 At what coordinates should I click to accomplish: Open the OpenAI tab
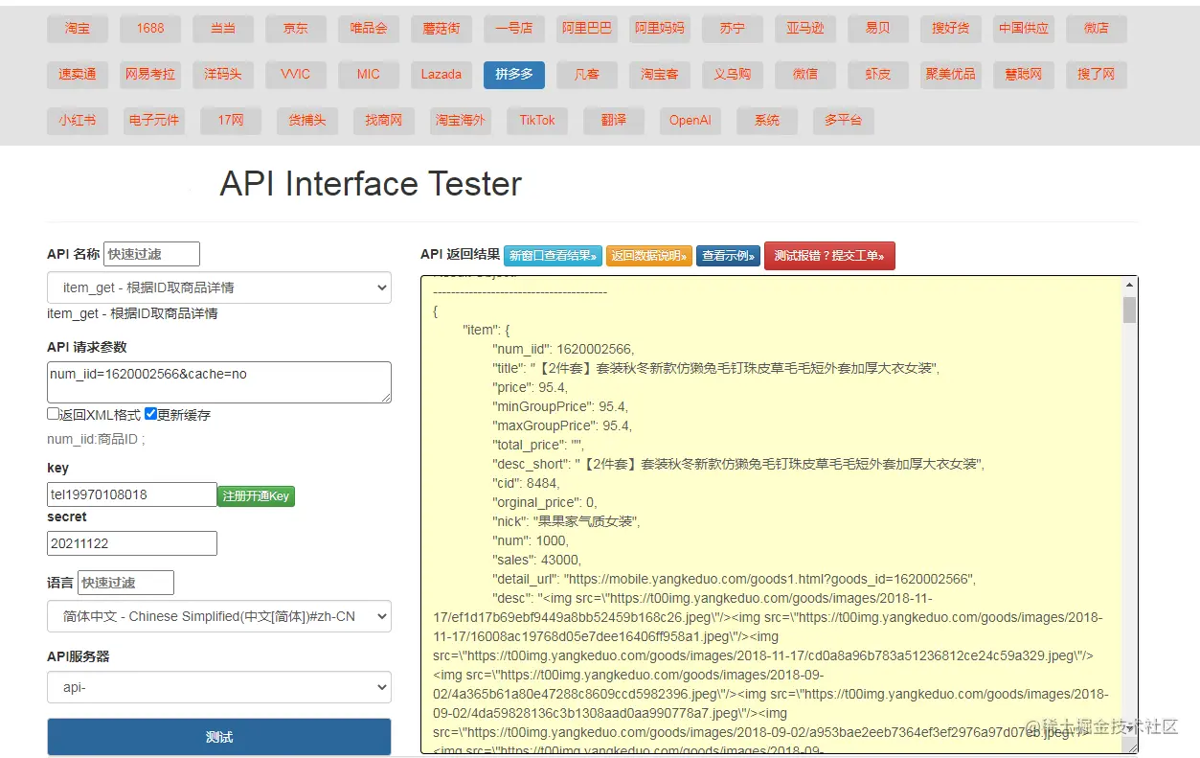(691, 121)
